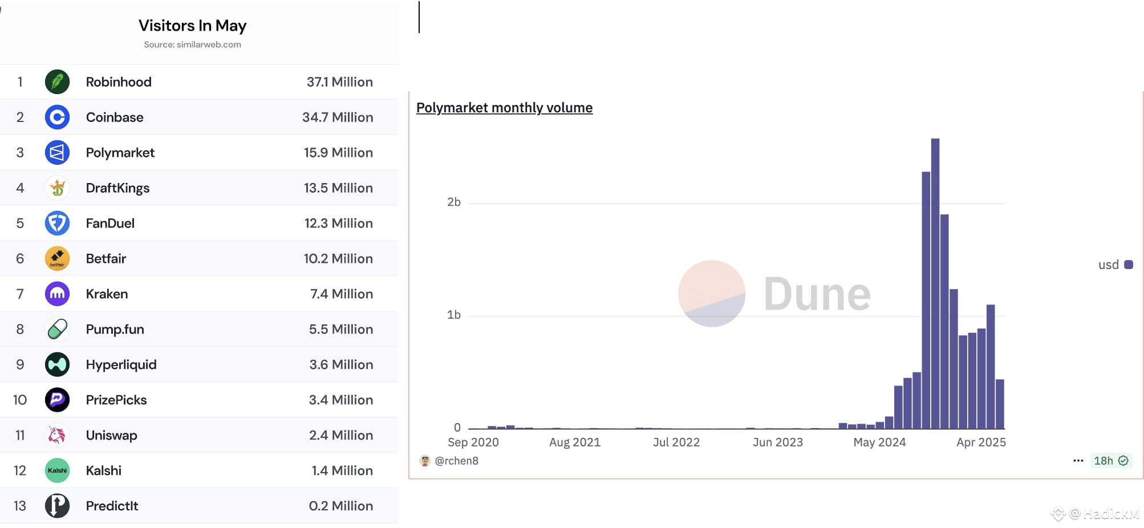Select the Kalshi name text

104,471
